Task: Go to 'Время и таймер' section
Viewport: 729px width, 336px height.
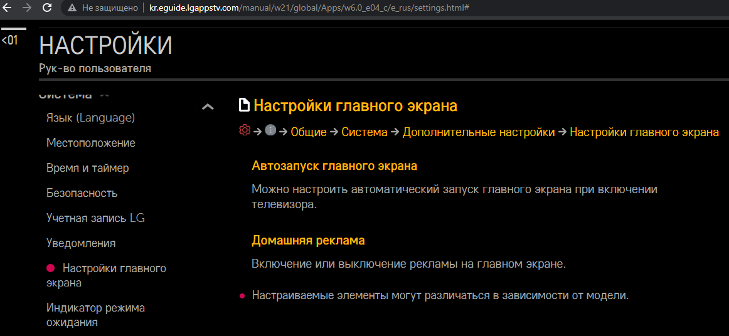Action: [87, 168]
